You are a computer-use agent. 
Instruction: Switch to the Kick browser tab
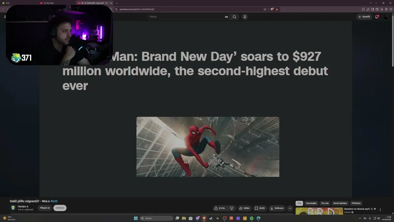click(18, 3)
